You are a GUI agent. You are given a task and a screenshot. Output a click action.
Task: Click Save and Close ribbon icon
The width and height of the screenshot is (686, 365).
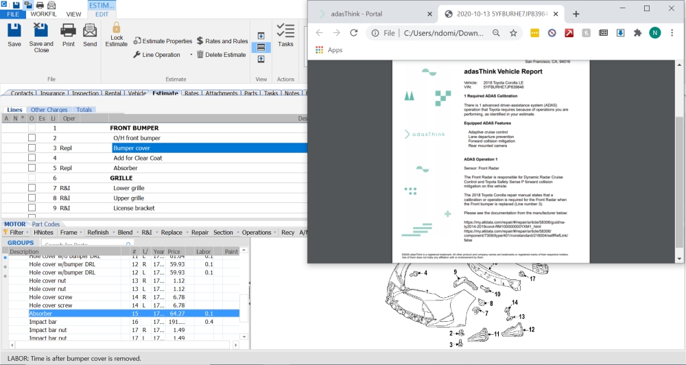40,31
